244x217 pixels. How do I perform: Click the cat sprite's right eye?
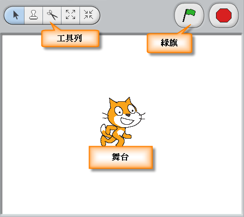[131, 109]
